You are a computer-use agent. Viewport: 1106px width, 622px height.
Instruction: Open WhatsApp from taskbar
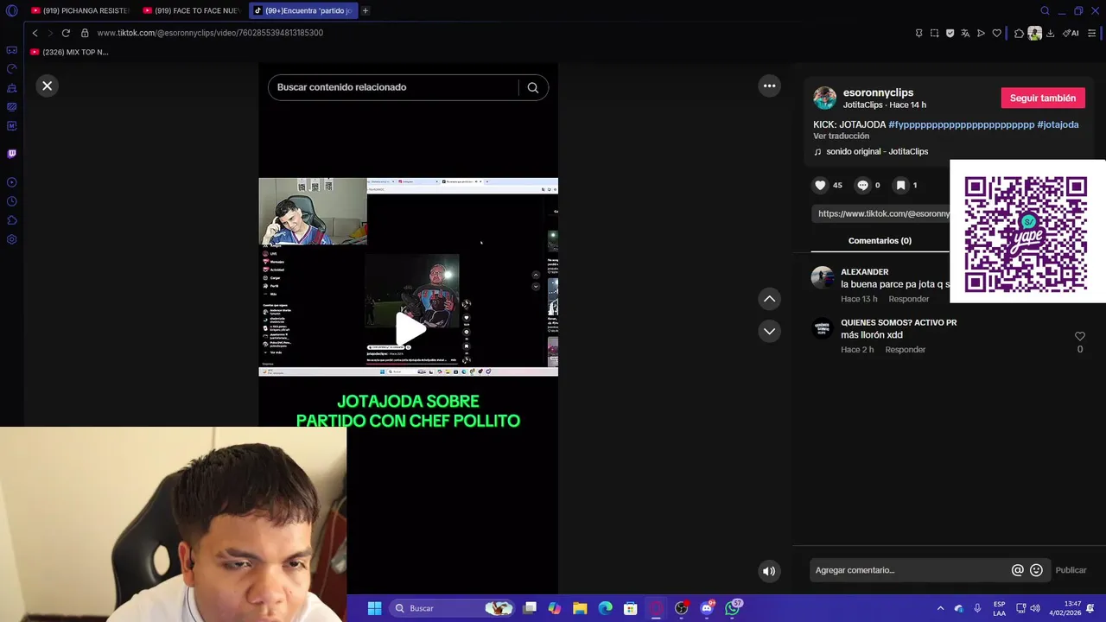[733, 608]
